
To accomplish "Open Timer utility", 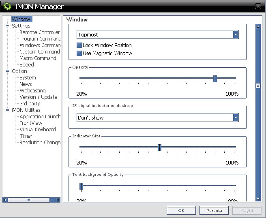I will pyautogui.click(x=26, y=136).
